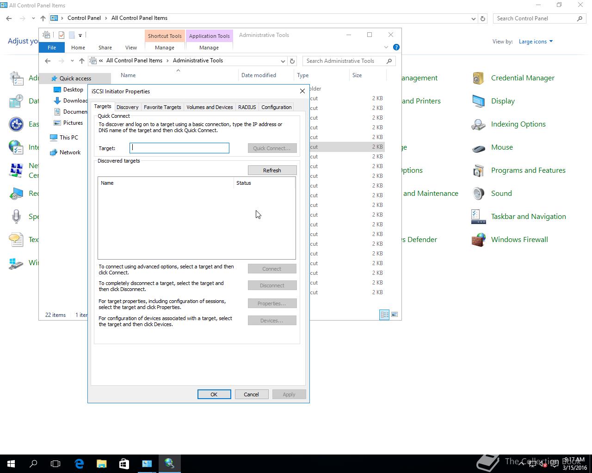Open recent locations dropdown in Administrative Tools
The width and height of the screenshot is (592, 473).
pyautogui.click(x=72, y=61)
